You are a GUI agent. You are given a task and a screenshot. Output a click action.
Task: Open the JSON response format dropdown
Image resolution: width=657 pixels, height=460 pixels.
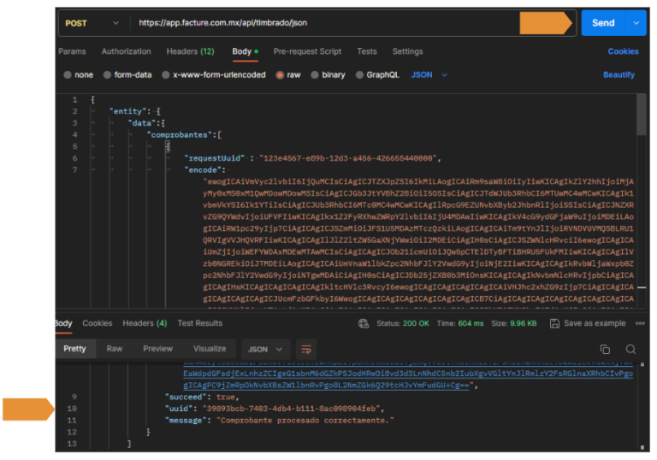pos(264,349)
